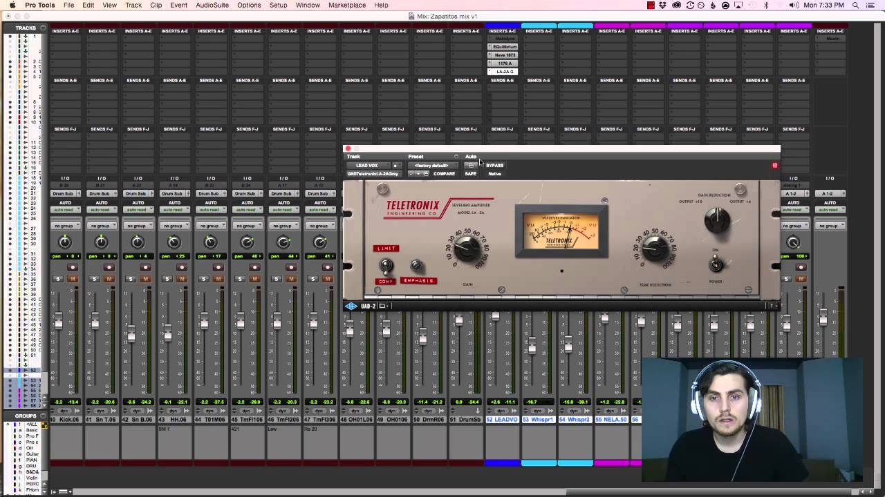
Task: Open the plug-in automation enable button
Action: tap(471, 166)
